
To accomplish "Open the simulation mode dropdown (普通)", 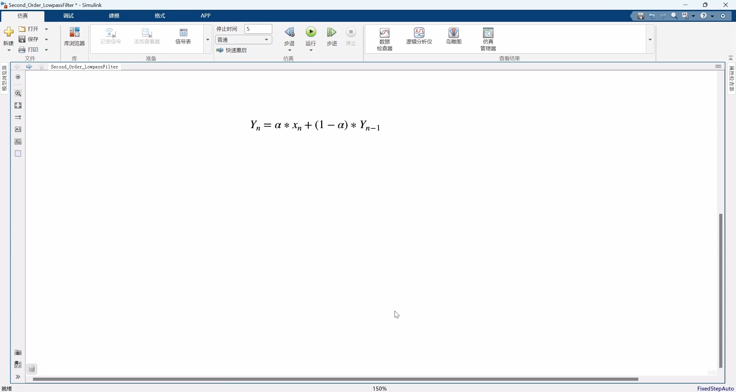I will (243, 40).
